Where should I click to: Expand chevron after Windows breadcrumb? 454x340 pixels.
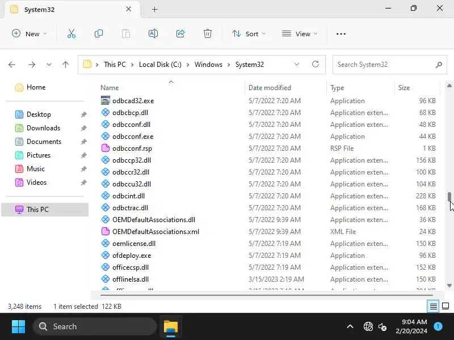(x=229, y=65)
